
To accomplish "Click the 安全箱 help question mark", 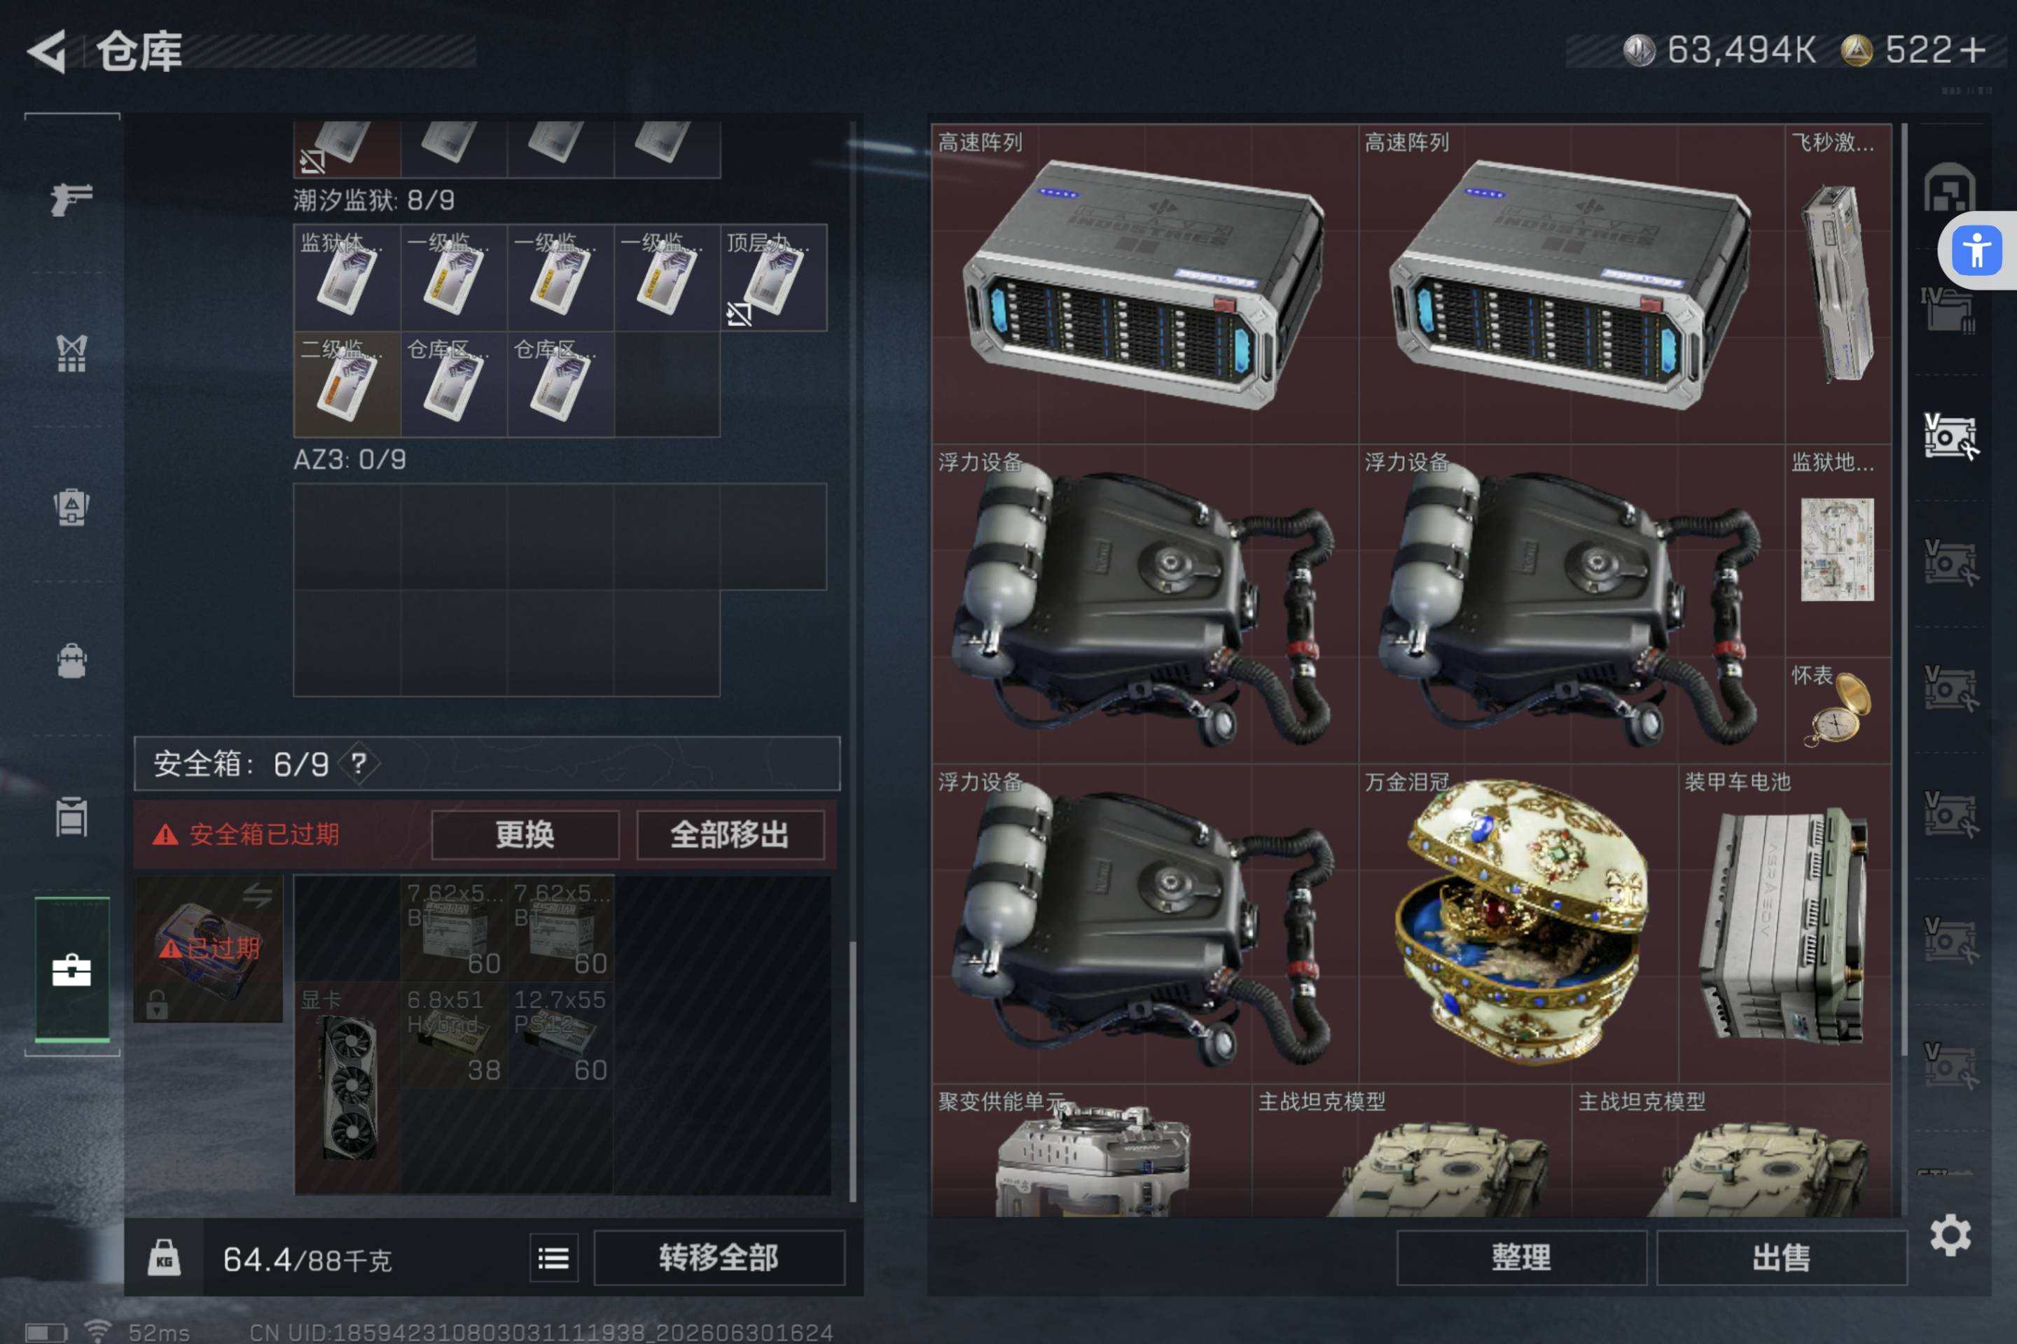I will coord(359,763).
